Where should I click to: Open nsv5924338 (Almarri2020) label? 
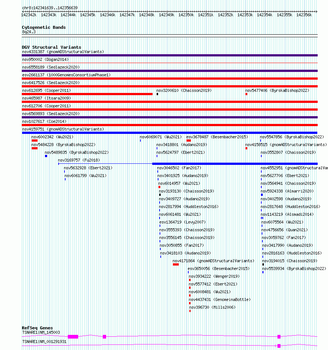click(287, 191)
